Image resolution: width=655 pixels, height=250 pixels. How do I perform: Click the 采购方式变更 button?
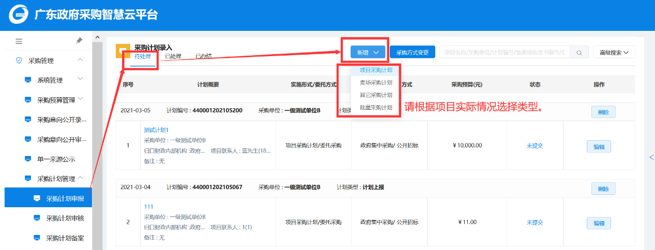pyautogui.click(x=413, y=52)
